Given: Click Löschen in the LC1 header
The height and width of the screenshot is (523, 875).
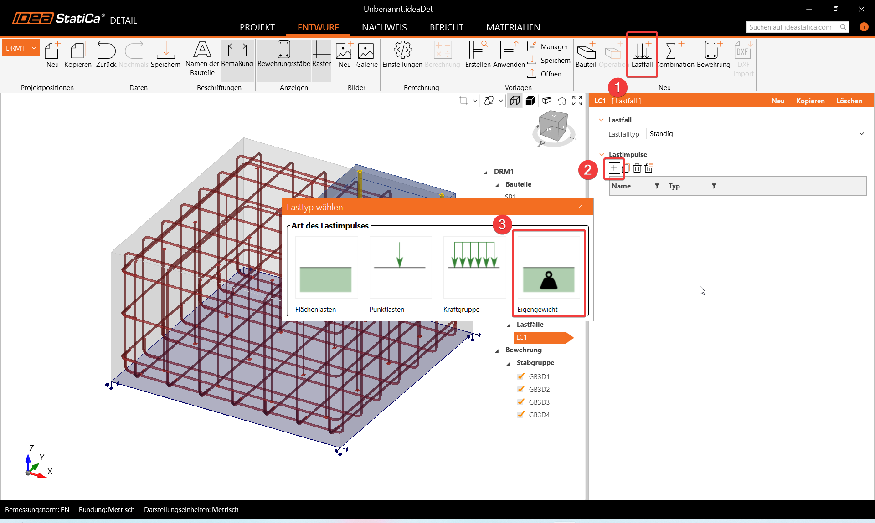Looking at the screenshot, I should (849, 101).
